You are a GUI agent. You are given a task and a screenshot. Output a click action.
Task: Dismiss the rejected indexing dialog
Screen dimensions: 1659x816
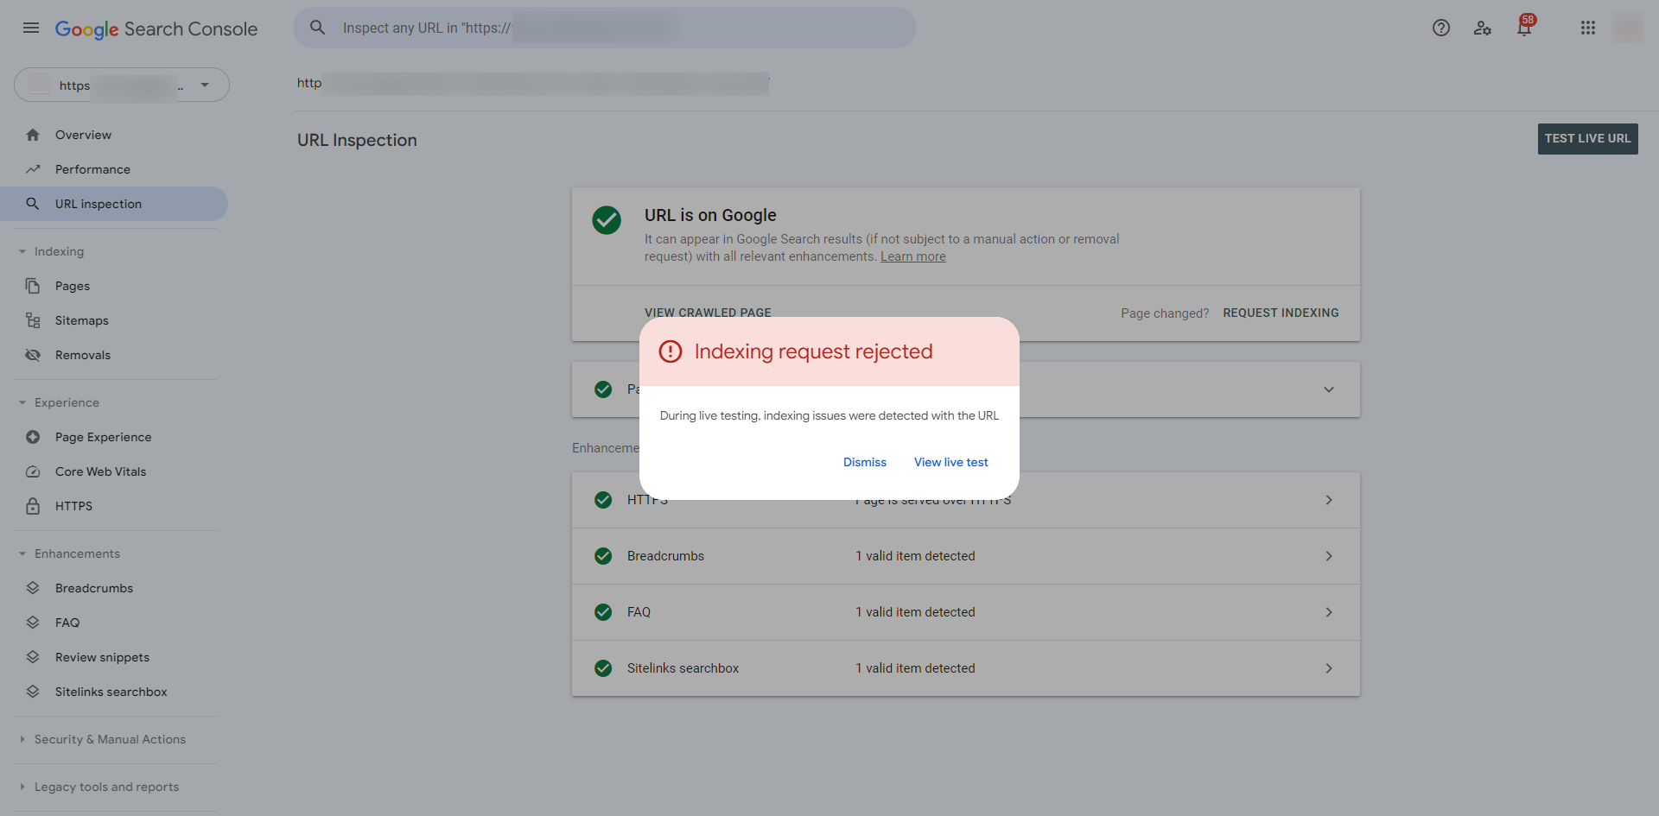[865, 462]
